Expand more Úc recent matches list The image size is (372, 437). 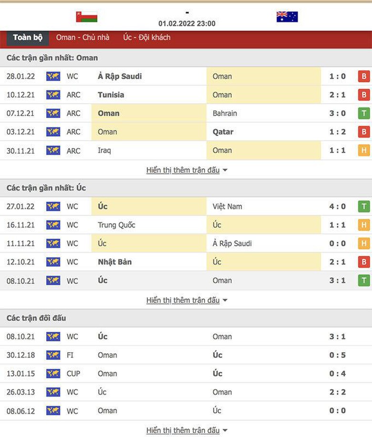point(186,300)
